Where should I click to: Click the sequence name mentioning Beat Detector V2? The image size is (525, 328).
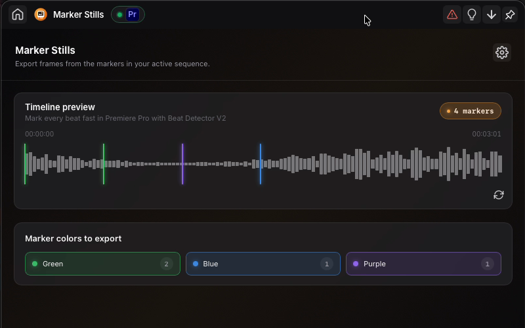coord(125,118)
